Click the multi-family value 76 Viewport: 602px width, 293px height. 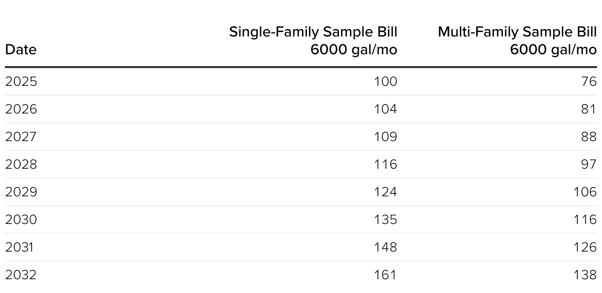pyautogui.click(x=589, y=81)
